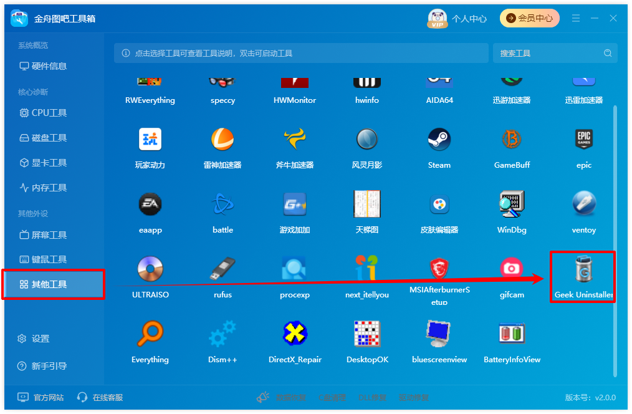Select the gifcam camera icon

pos(512,269)
